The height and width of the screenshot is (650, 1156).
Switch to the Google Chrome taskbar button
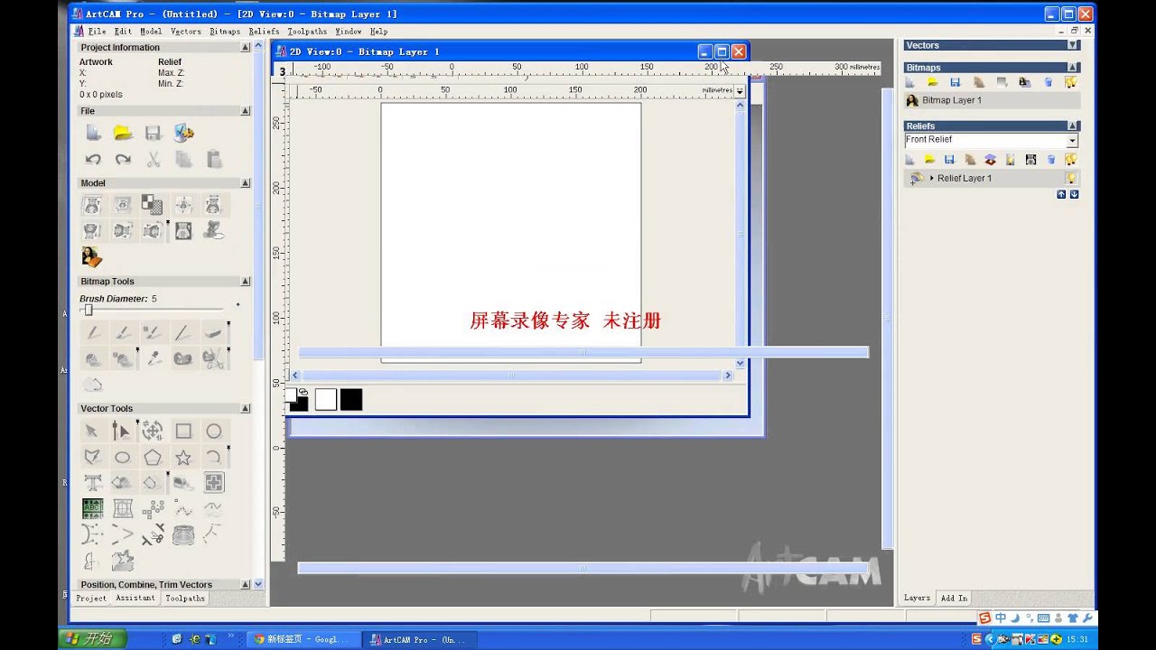(303, 639)
